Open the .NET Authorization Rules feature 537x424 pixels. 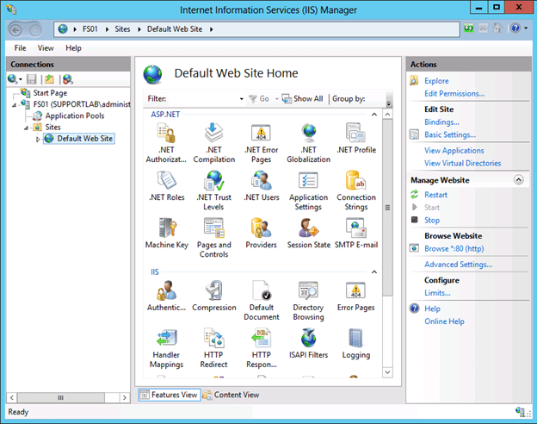166,143
